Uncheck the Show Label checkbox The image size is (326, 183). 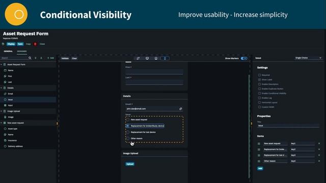coord(259,79)
